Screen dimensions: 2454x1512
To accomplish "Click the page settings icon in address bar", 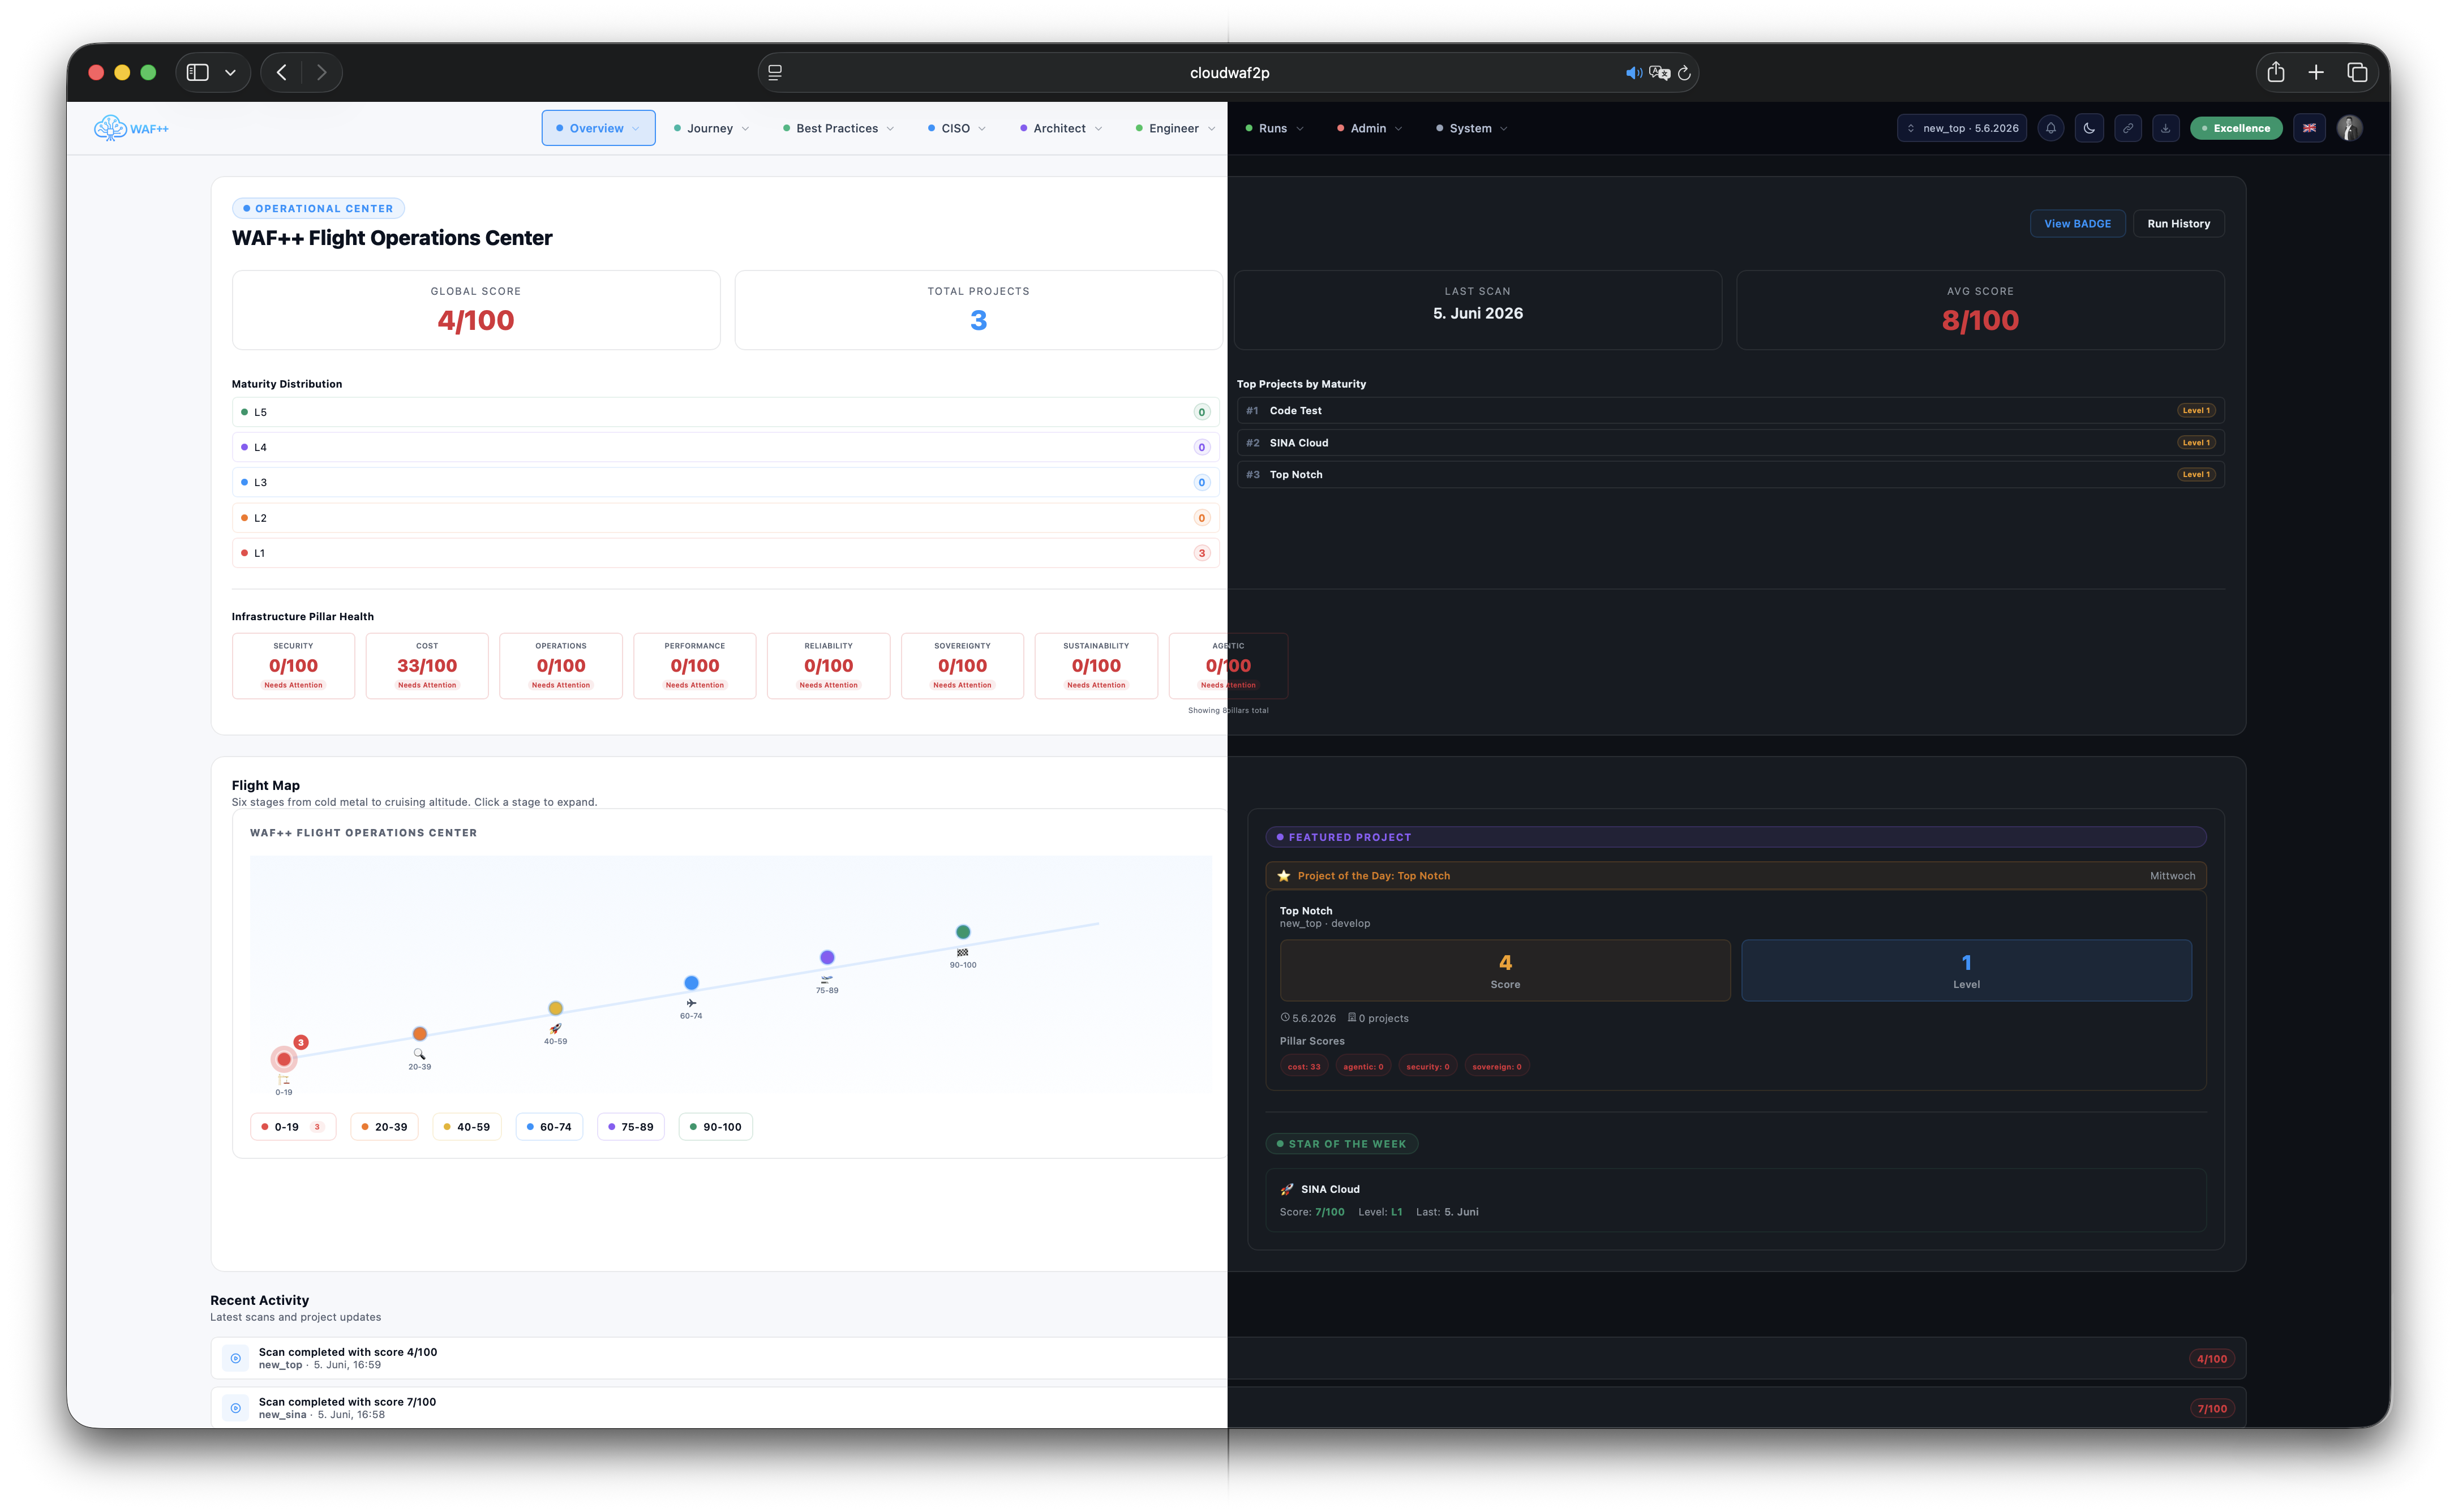I will pos(775,72).
